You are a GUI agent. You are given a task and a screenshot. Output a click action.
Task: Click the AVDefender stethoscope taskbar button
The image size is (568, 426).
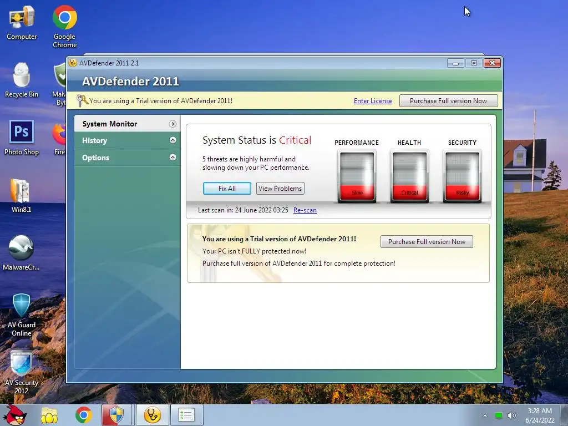[153, 415]
